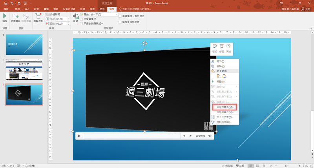The width and height of the screenshot is (314, 168).
Task: Open 樣式 style gallery in mini toolbar
Action: tap(215, 48)
